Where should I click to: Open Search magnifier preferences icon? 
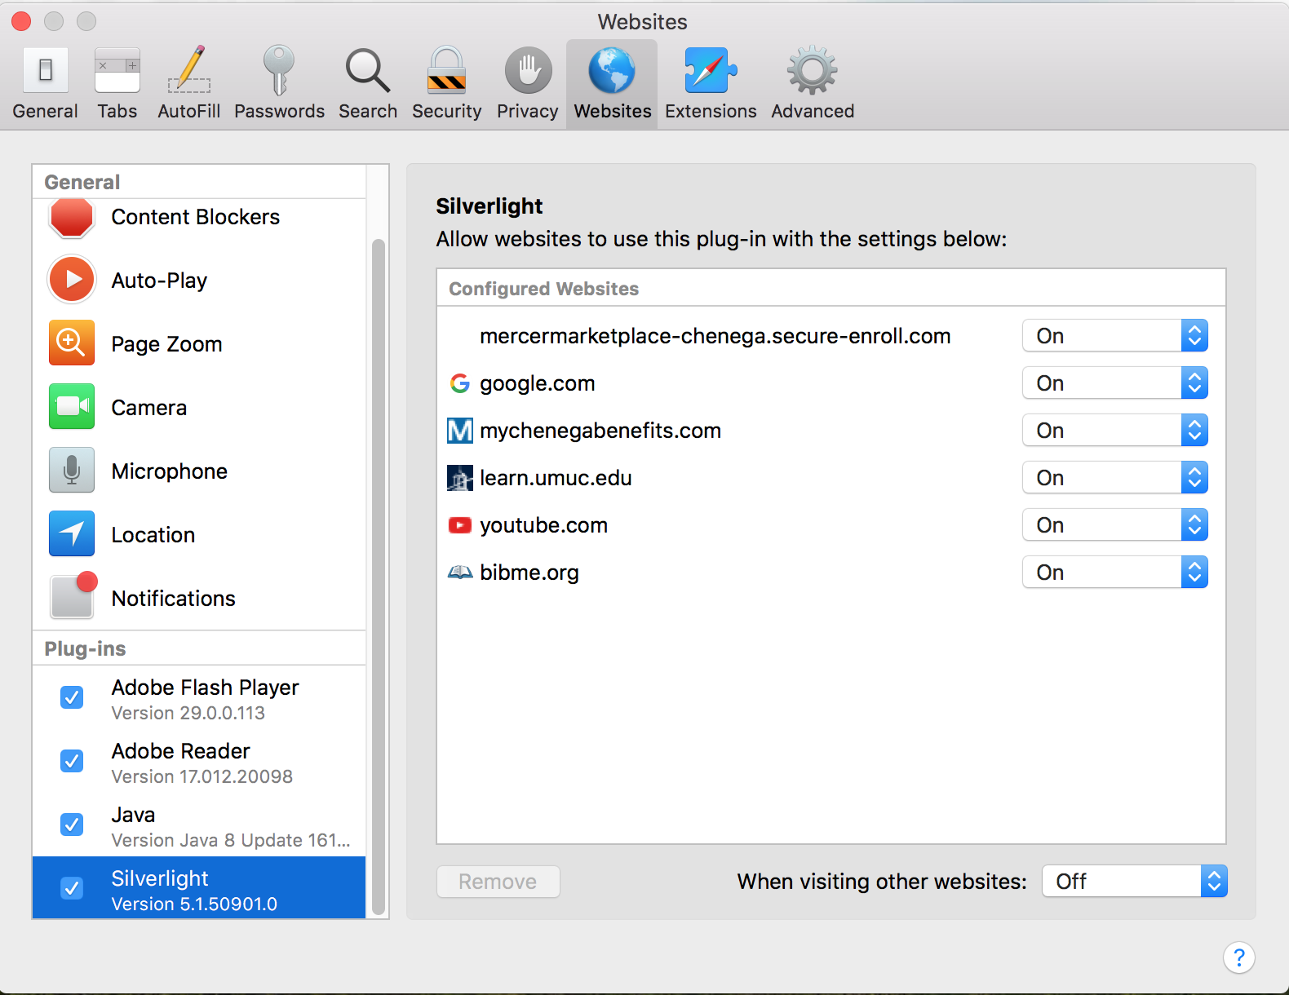click(368, 70)
